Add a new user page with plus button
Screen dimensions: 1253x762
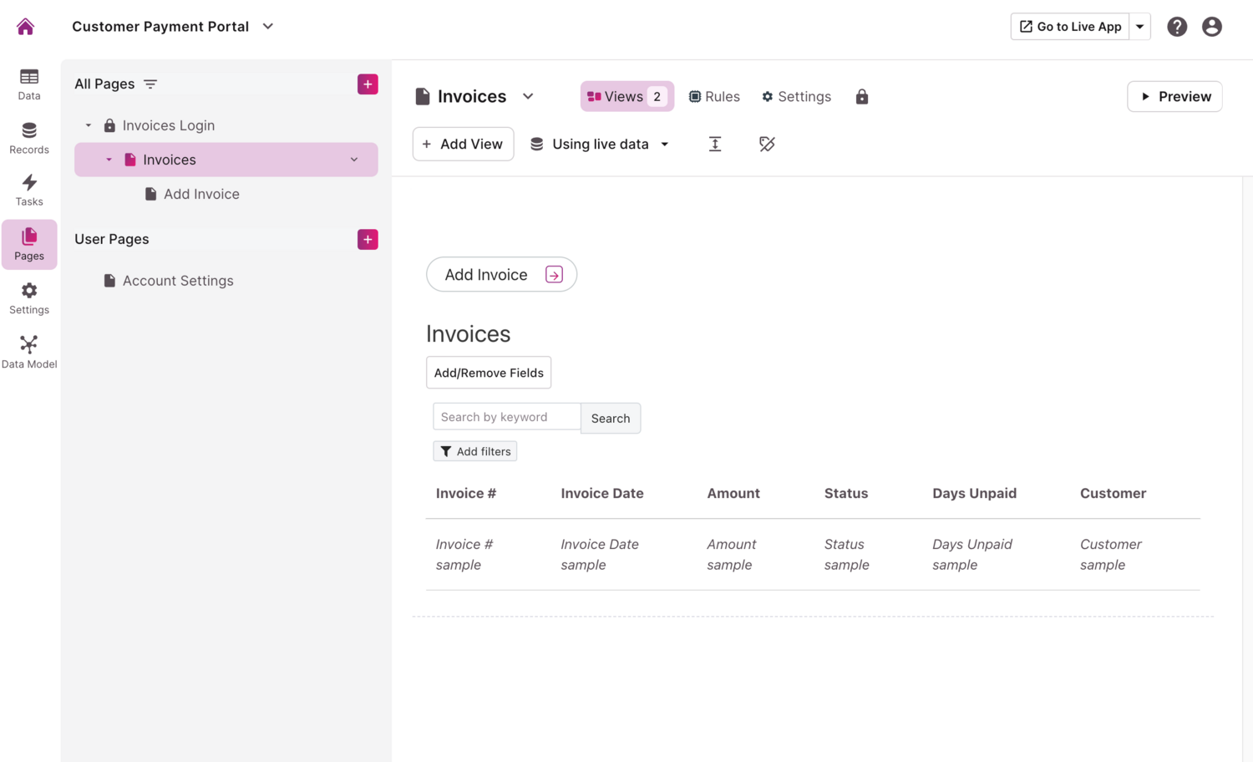click(368, 240)
